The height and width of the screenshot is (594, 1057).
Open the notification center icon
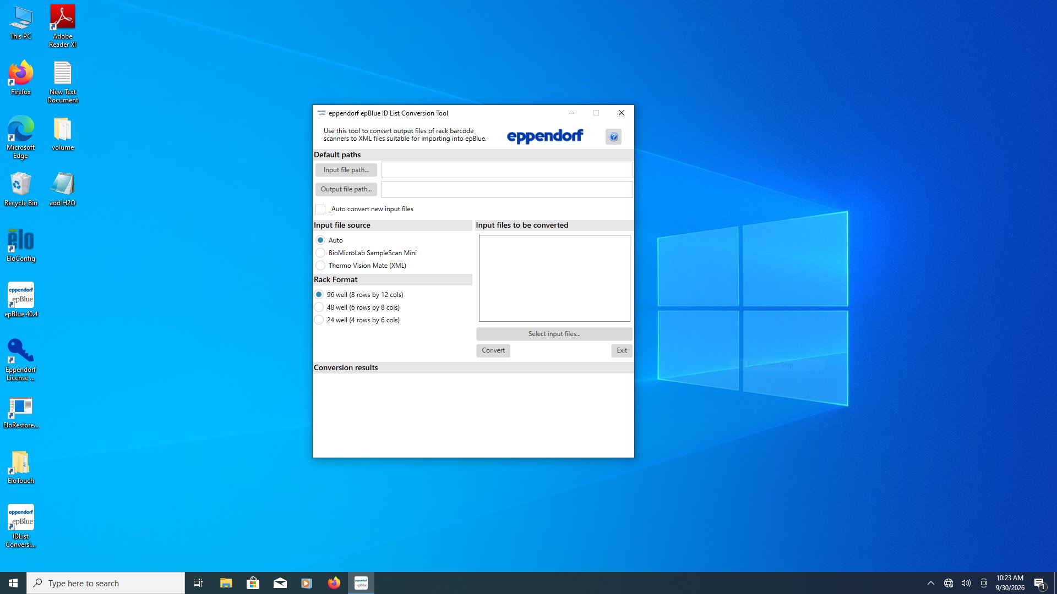click(1040, 583)
